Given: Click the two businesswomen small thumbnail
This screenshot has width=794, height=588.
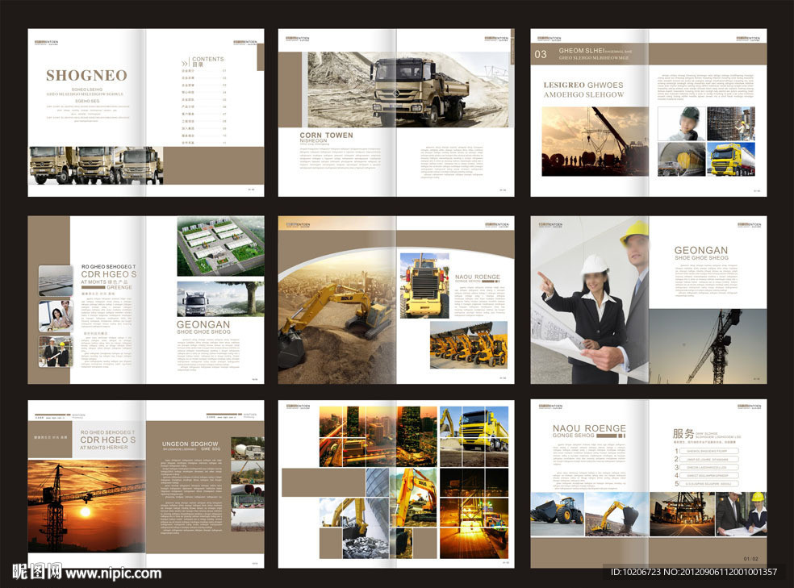Looking at the screenshot, I should click(x=56, y=315).
